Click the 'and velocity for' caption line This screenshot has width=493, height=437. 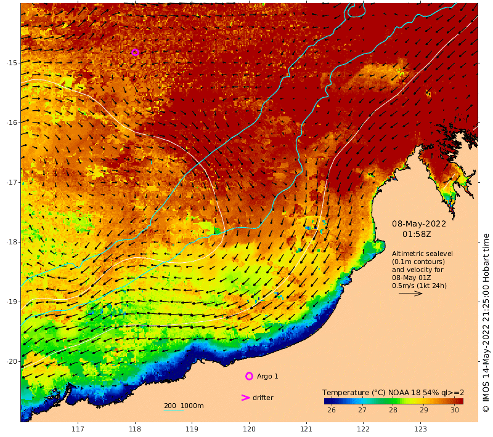coord(418,270)
